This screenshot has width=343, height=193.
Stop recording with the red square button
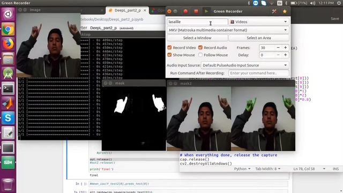(196, 11)
